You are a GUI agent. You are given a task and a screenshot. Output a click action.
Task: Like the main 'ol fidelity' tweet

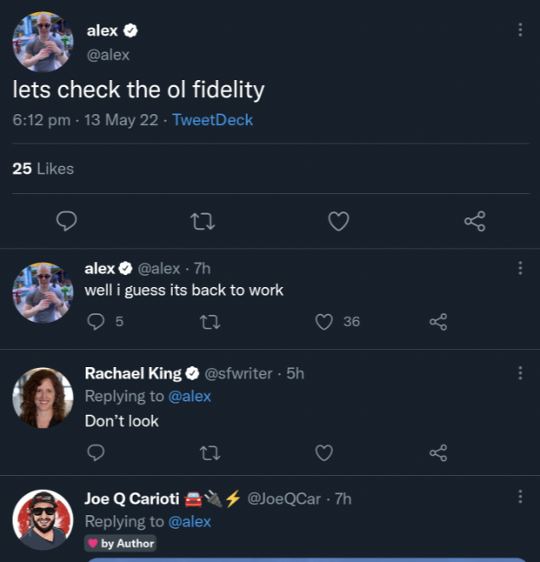pos(339,221)
